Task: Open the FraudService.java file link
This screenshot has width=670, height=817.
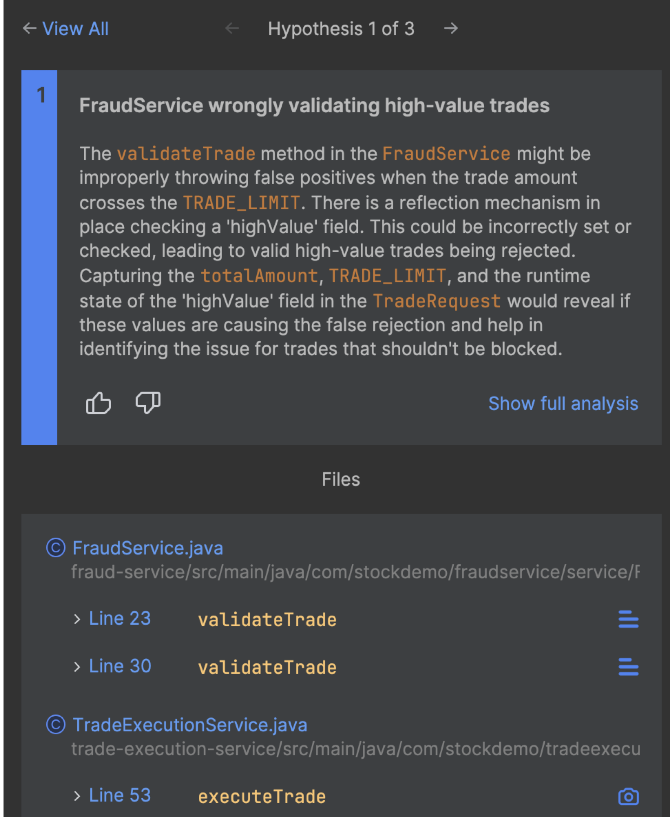Action: tap(148, 548)
